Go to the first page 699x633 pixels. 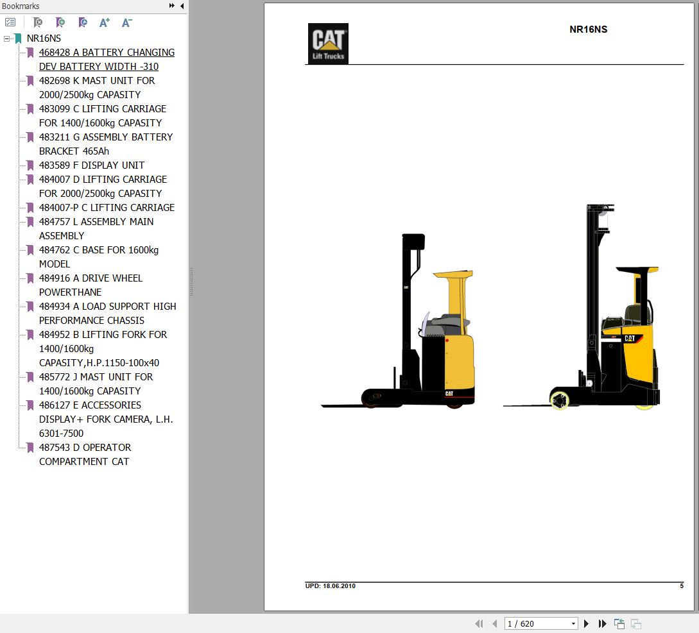479,623
